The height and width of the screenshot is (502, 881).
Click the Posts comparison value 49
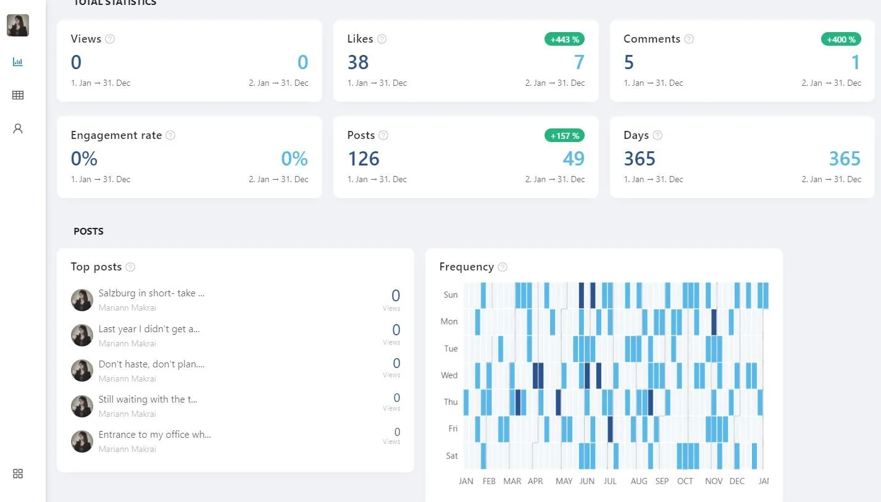[574, 159]
